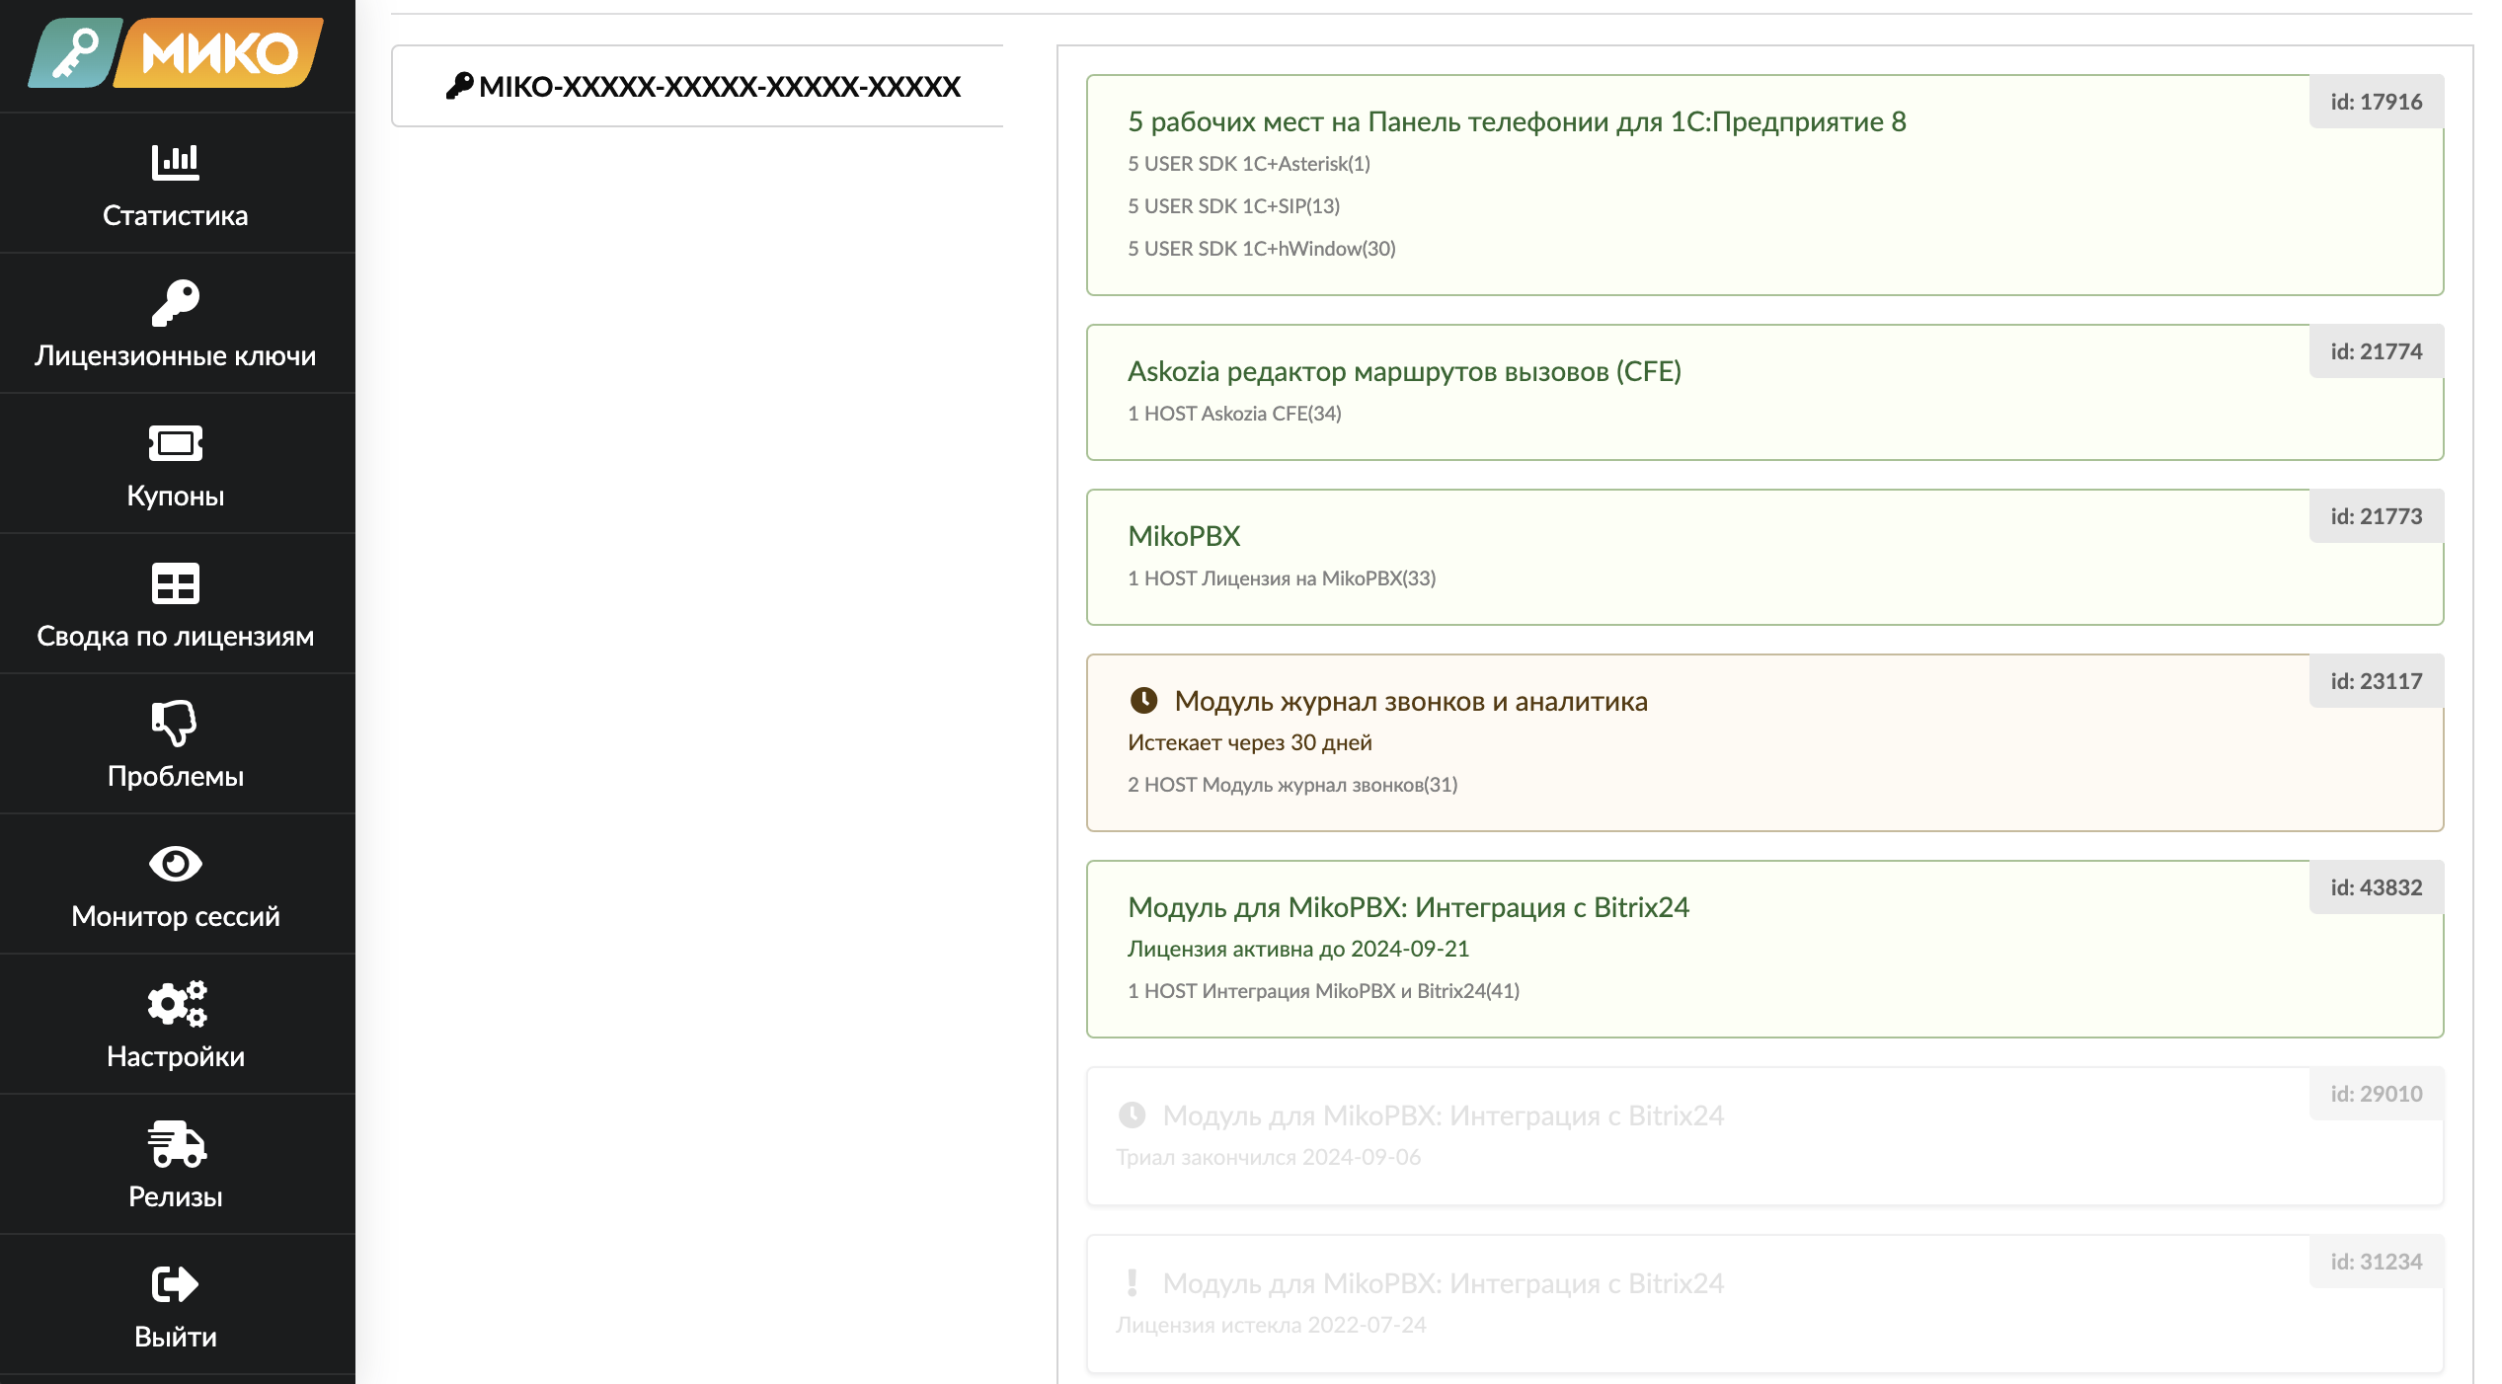This screenshot has width=2502, height=1384.
Task: Select the MIKO-XXXXX-XXXXX-XXXXX-XXXXX license key
Action: pos(719,86)
